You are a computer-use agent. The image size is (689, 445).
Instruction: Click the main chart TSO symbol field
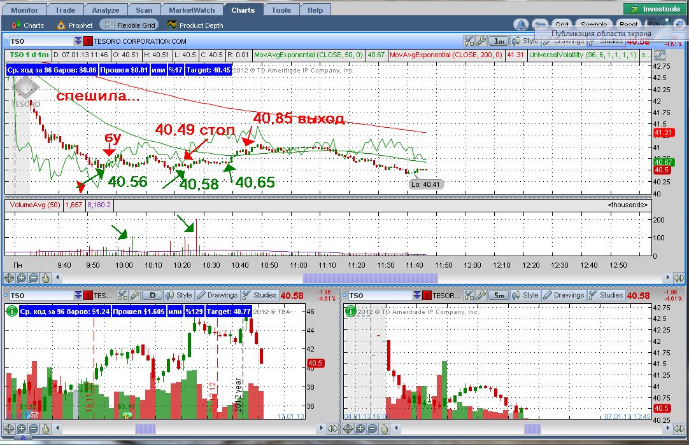tap(41, 41)
